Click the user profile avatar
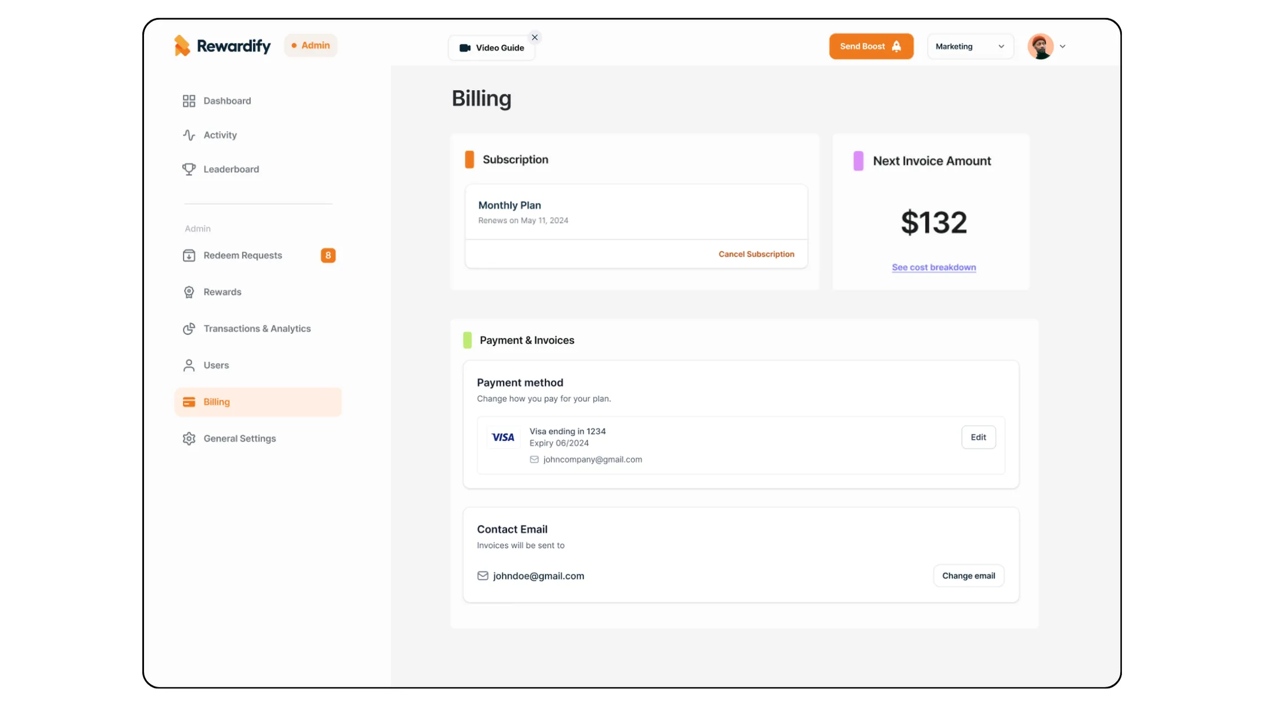The width and height of the screenshot is (1271, 713). click(x=1040, y=46)
